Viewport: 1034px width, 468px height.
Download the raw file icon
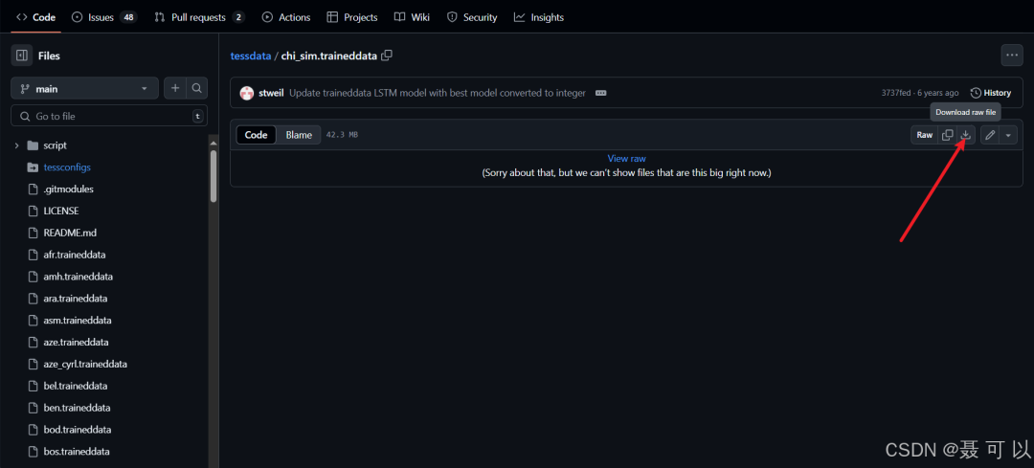pos(965,135)
